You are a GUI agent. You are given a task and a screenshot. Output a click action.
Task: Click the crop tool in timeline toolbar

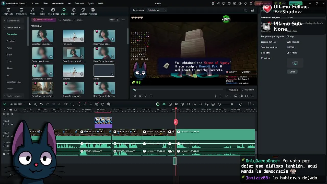(78, 104)
